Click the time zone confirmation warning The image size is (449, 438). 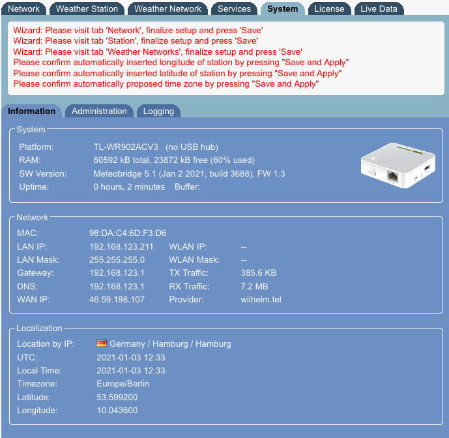point(166,84)
